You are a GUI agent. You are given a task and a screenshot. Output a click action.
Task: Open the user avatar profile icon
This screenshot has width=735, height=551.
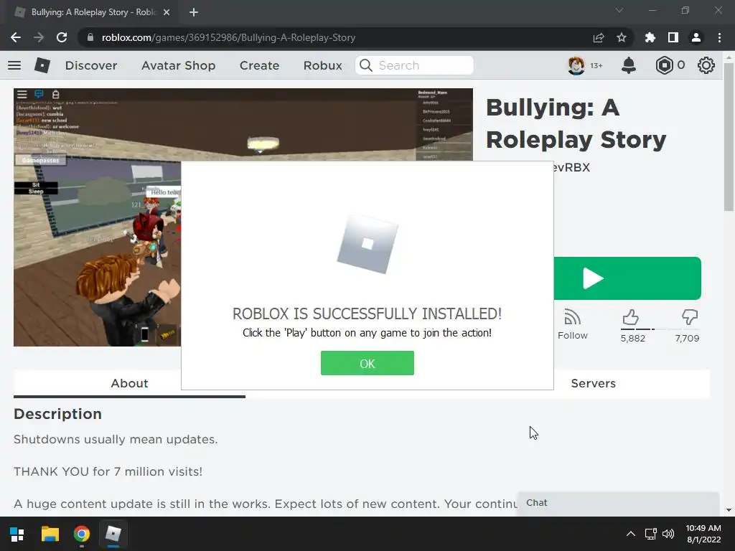pyautogui.click(x=576, y=65)
